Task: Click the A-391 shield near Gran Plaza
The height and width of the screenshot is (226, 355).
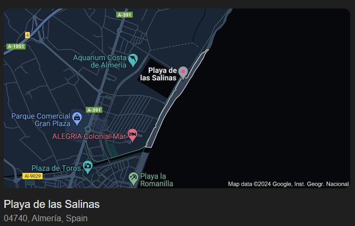Action: tap(94, 110)
